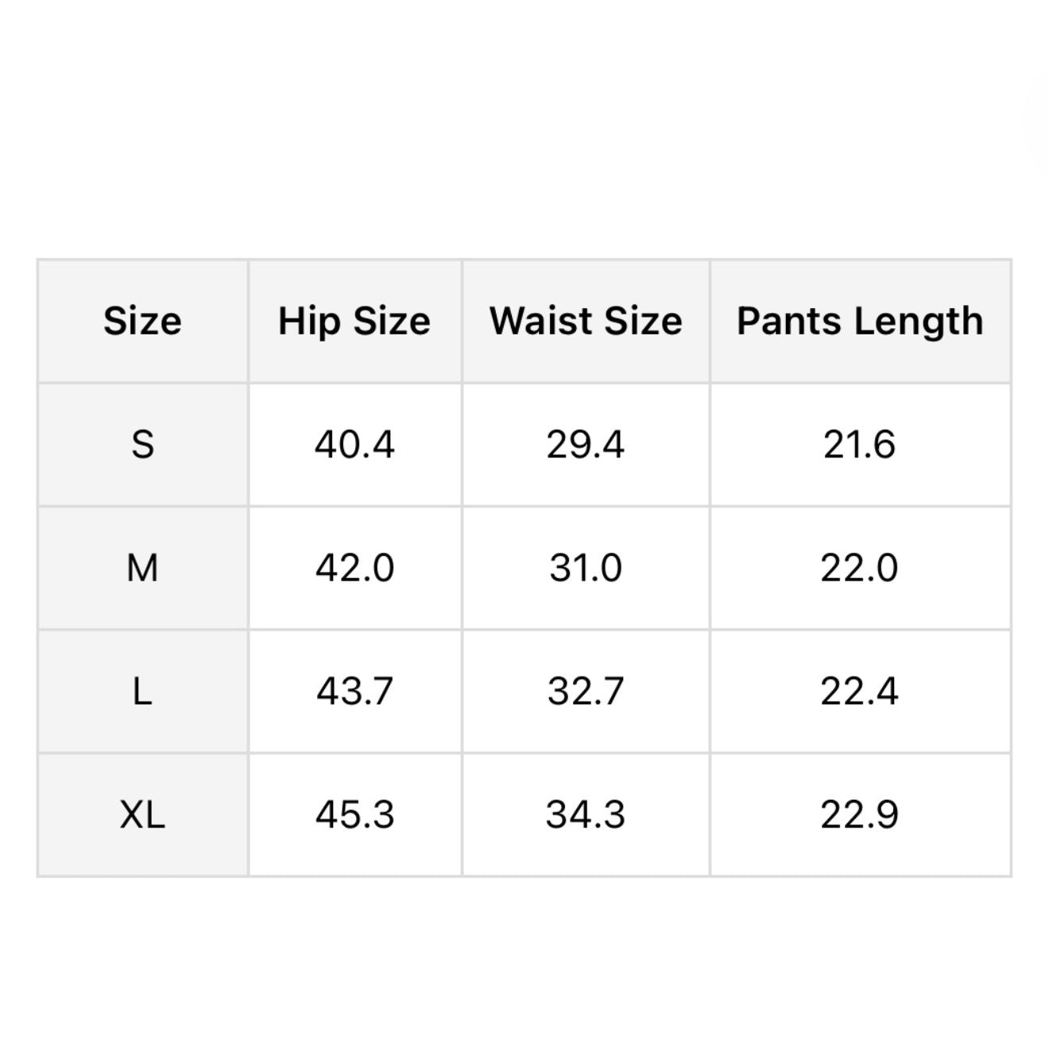
Task: Select the 22.0 pants length value
Action: [860, 568]
